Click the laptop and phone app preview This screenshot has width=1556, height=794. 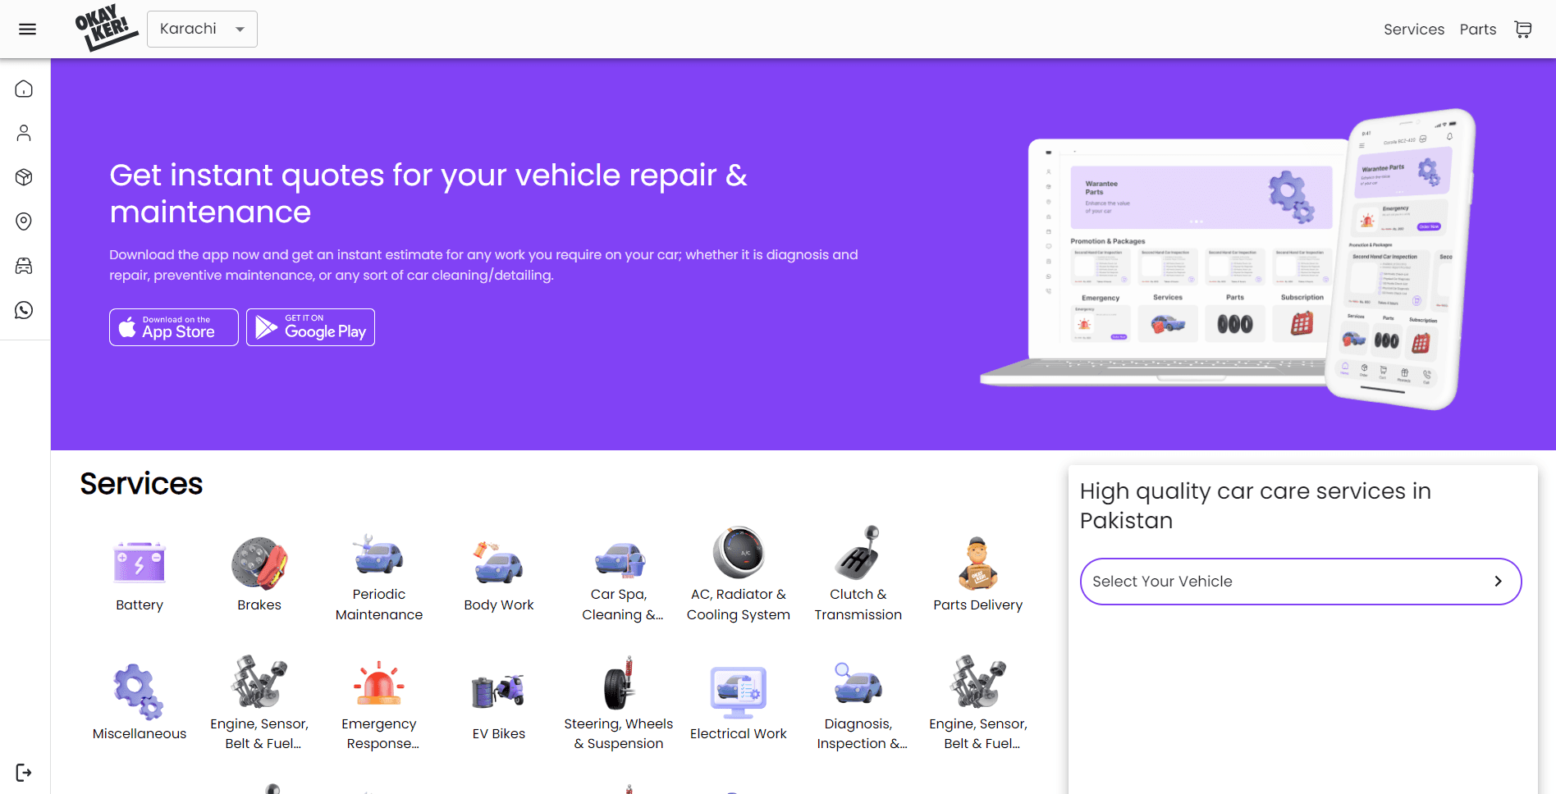(1228, 259)
